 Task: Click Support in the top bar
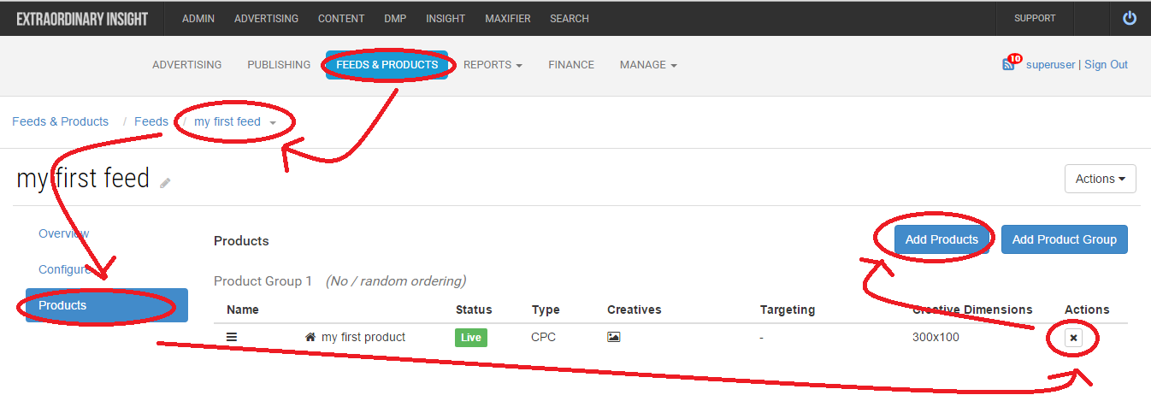1035,18
